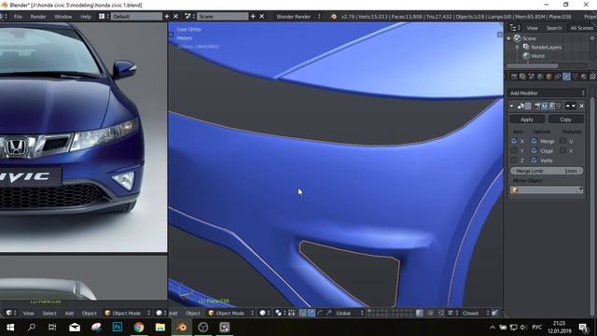Enable the V texture checkbox
597x336 pixels.
pyautogui.click(x=562, y=150)
